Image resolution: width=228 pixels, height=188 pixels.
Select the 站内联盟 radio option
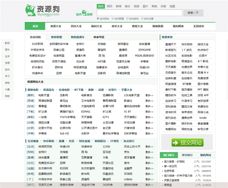[x=113, y=19]
